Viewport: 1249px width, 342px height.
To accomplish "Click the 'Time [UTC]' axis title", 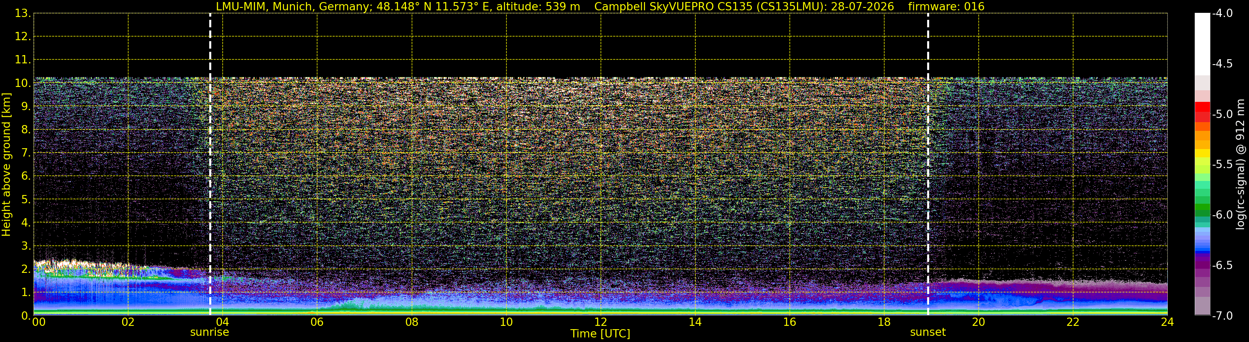I will 600,334.
